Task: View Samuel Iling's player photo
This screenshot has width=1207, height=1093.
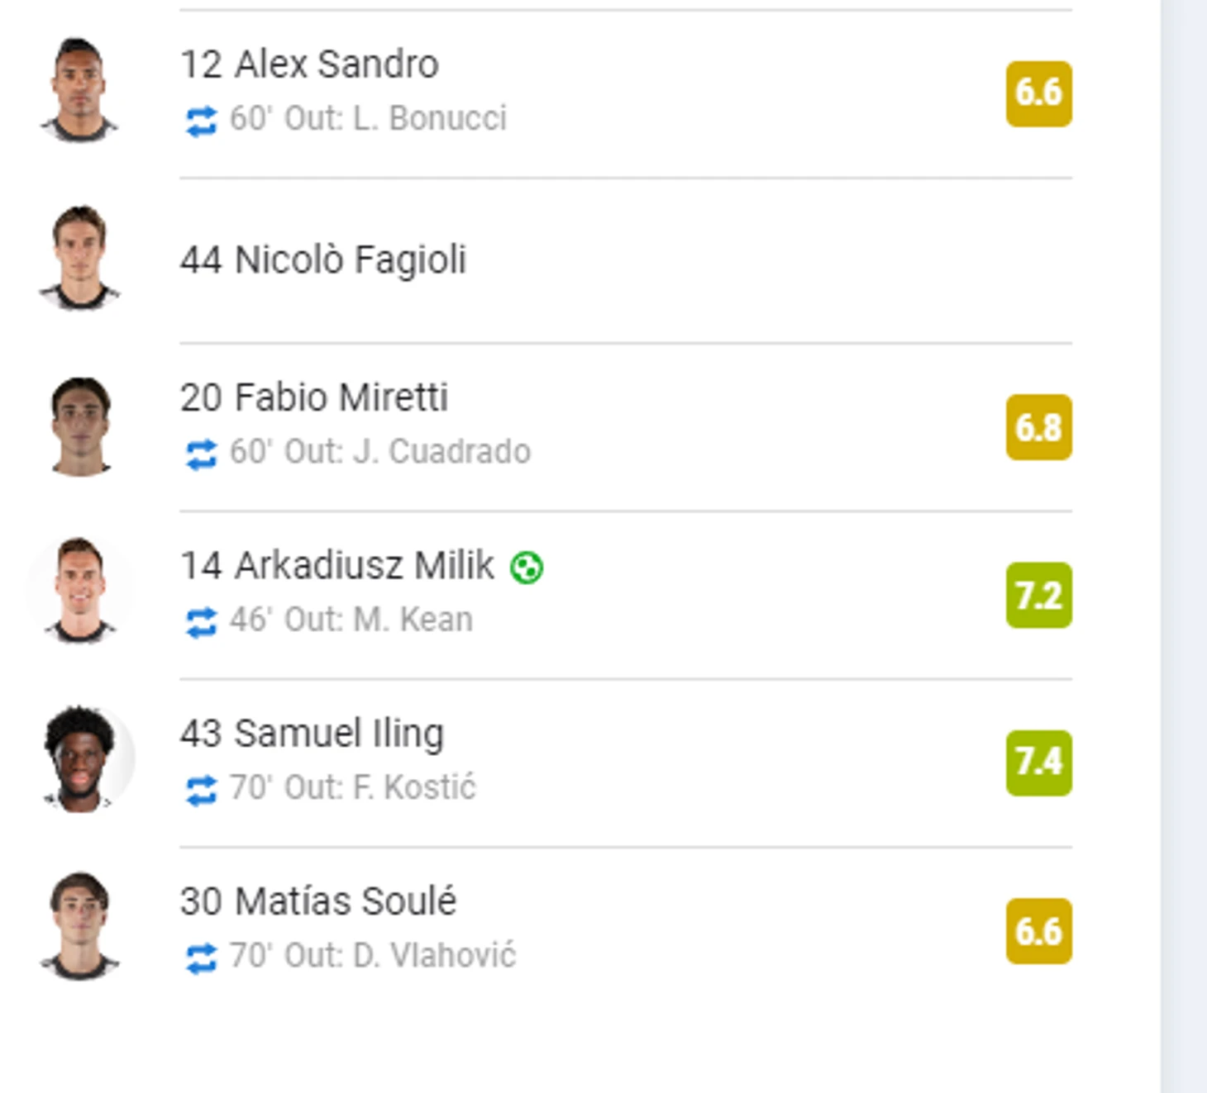Action: [x=81, y=758]
